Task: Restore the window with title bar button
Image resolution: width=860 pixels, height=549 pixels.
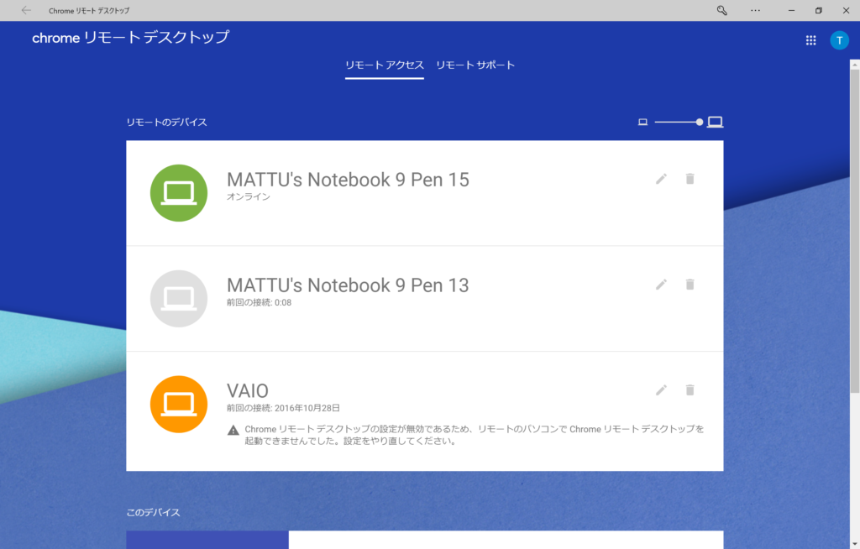Action: 818,10
